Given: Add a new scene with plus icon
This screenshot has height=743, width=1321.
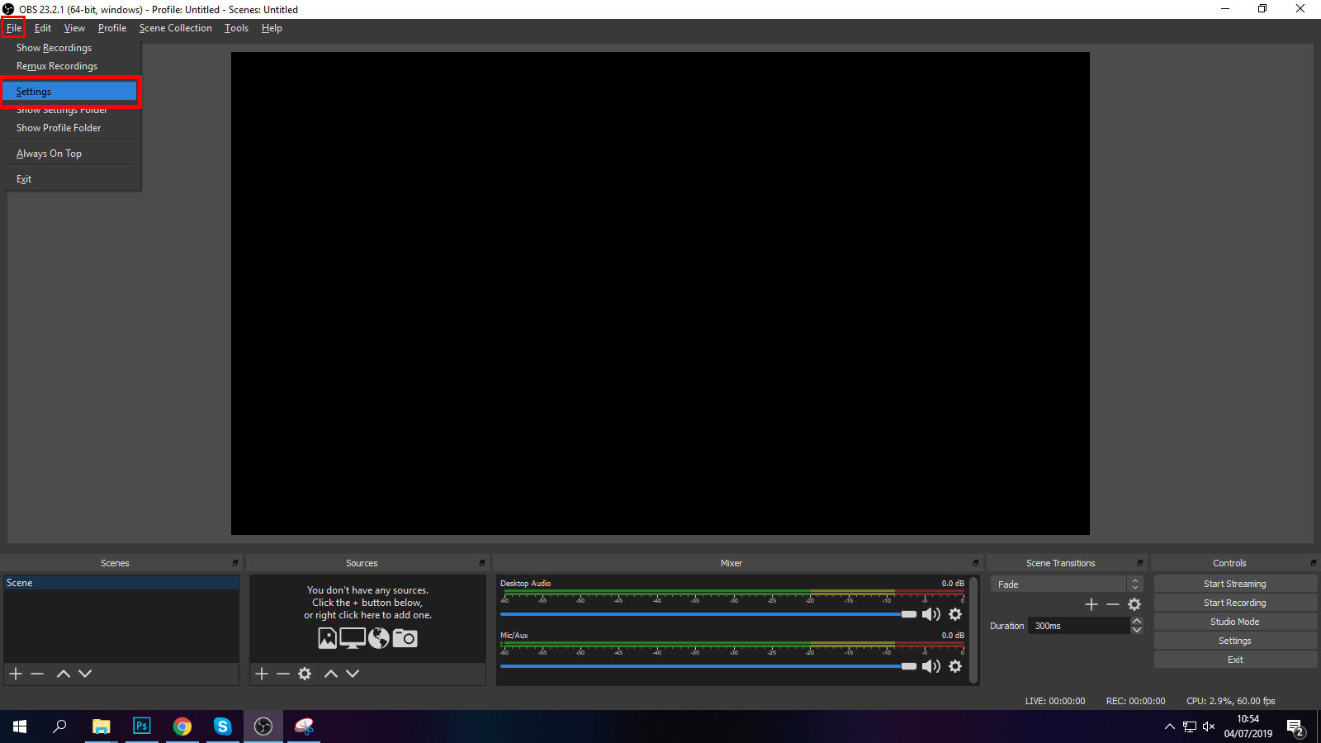Looking at the screenshot, I should 16,674.
